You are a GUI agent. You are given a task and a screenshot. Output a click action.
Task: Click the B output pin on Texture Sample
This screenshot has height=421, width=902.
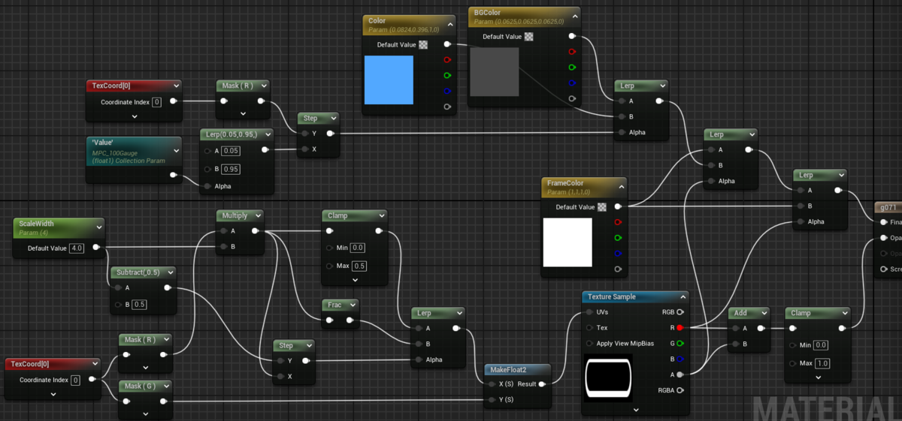[x=680, y=359]
